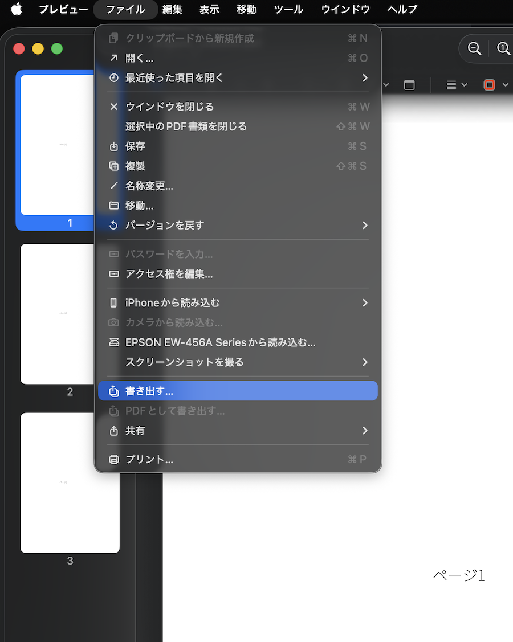
Task: Open the ツール menu
Action: click(x=288, y=9)
